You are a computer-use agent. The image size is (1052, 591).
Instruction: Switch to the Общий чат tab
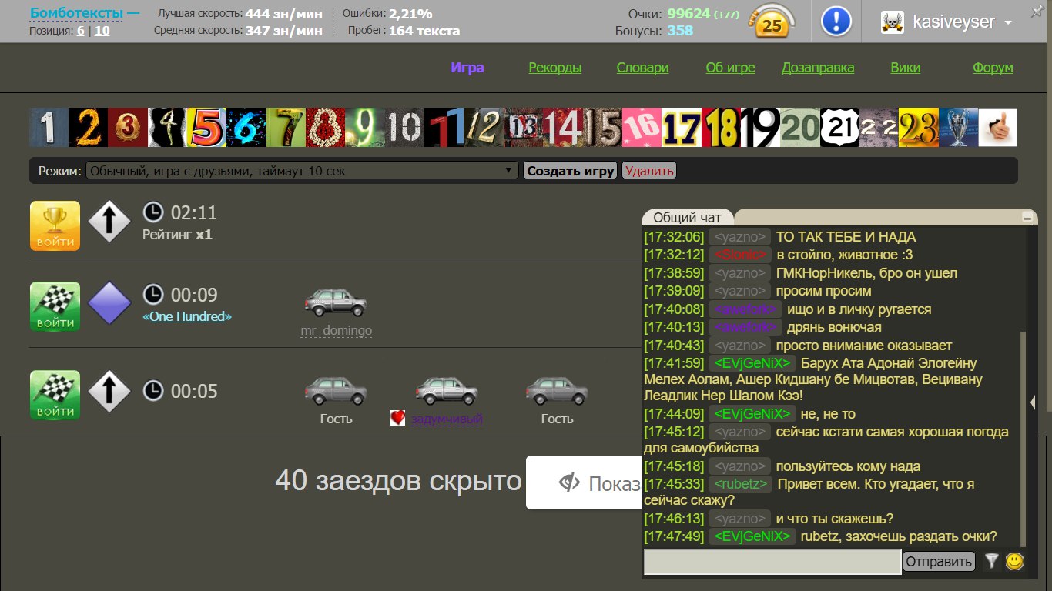687,218
